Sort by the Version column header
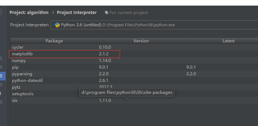Screen dimensions: 258x126 141,41
